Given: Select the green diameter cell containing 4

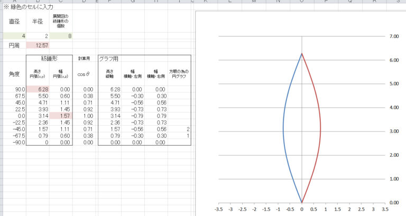Looking at the screenshot, I should click(x=13, y=36).
